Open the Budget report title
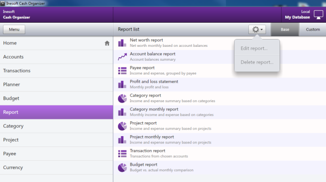This screenshot has height=182, width=326. [x=143, y=165]
